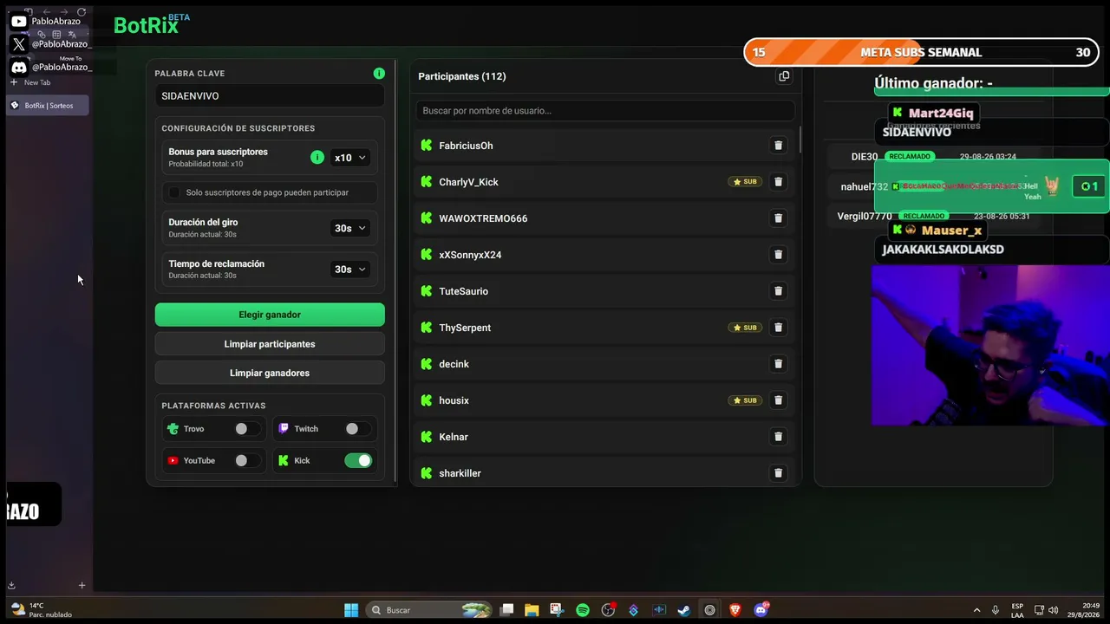Open a New Tab in sidebar
The height and width of the screenshot is (624, 1110).
pos(30,82)
